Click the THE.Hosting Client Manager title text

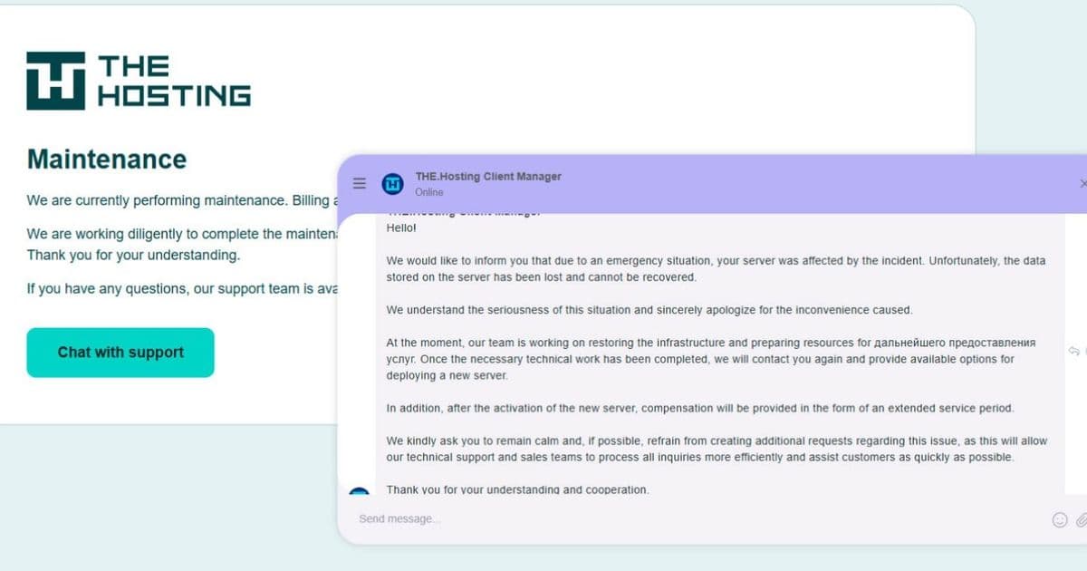[488, 177]
